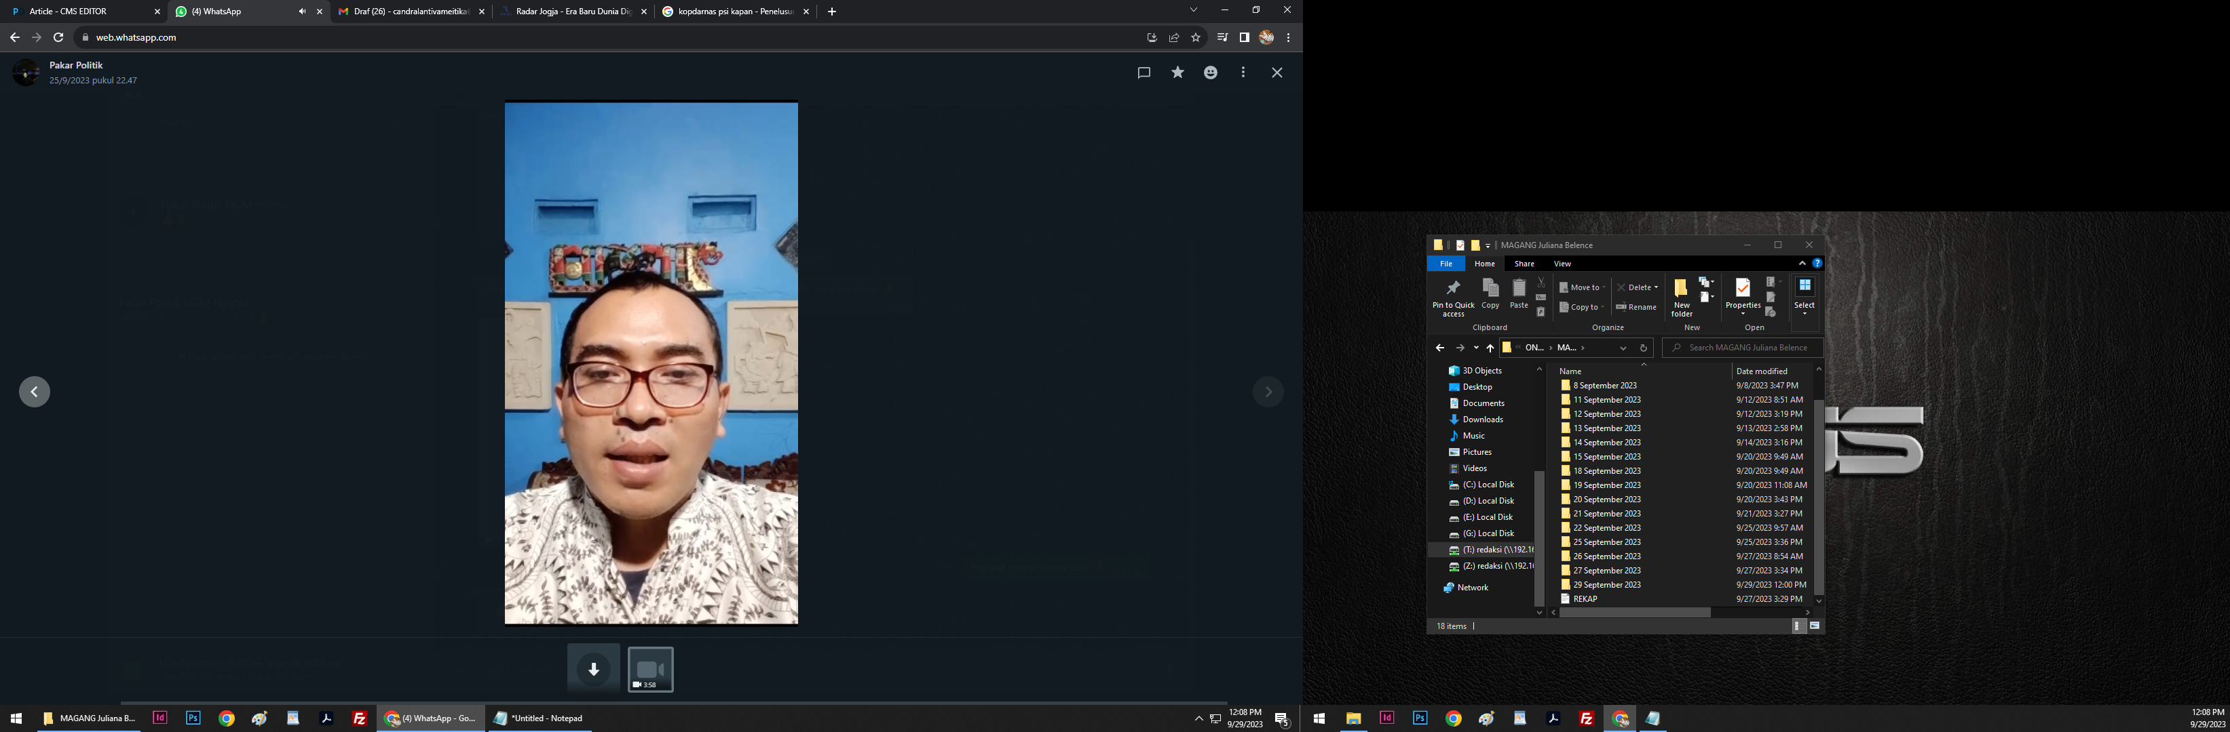Open File Explorer help

[1817, 264]
